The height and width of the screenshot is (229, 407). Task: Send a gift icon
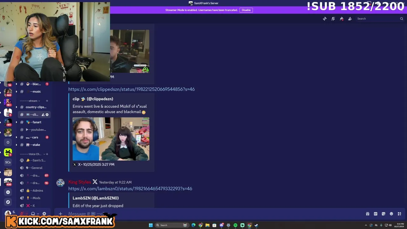coord(368,214)
